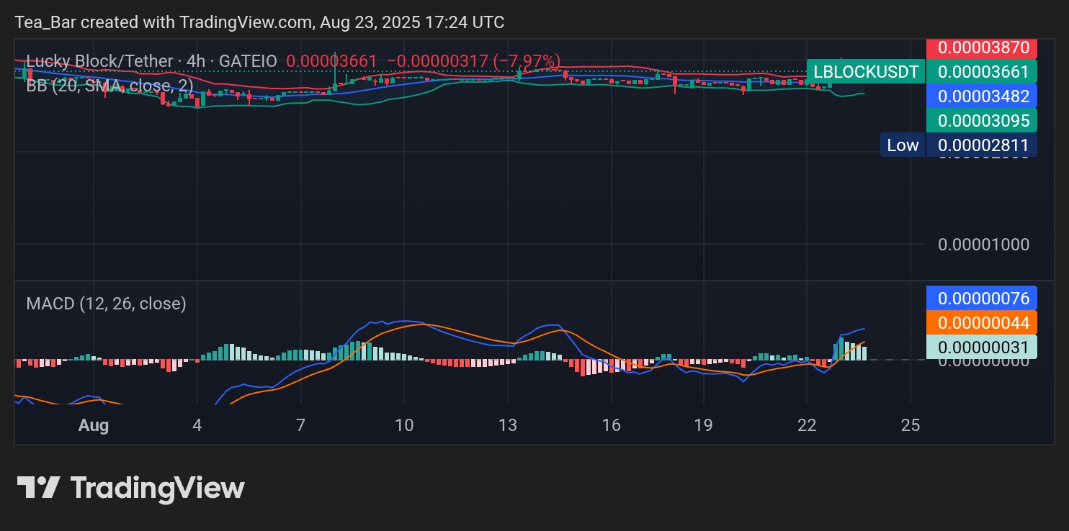Click the date 16 on the time axis
This screenshot has height=531, width=1069.
[611, 425]
